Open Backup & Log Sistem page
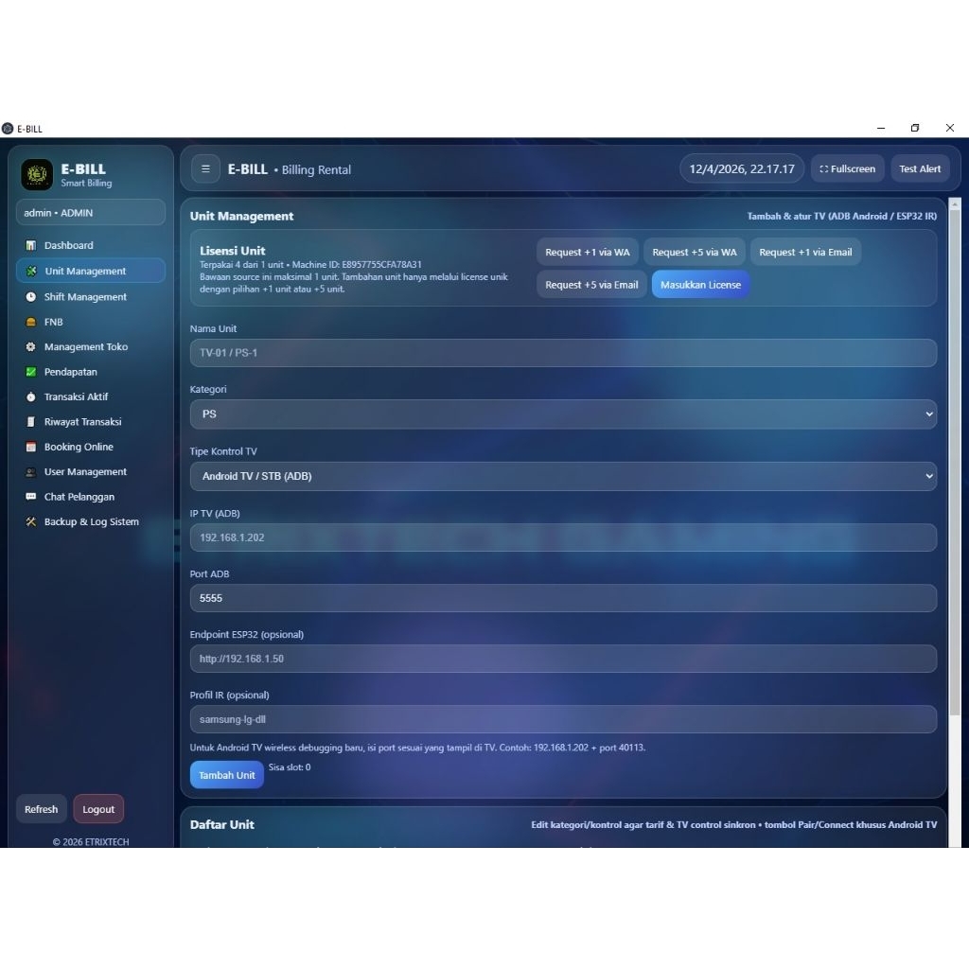This screenshot has height=969, width=969. click(90, 522)
